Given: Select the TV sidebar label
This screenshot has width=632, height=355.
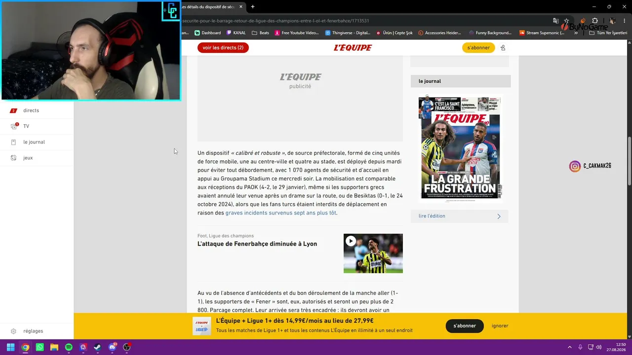Looking at the screenshot, I should pos(26,126).
